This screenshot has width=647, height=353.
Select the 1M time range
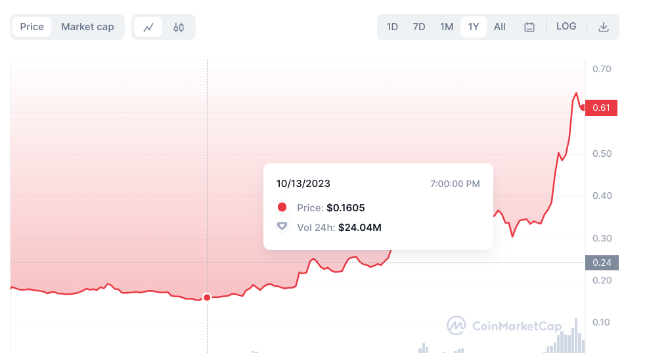coord(447,27)
